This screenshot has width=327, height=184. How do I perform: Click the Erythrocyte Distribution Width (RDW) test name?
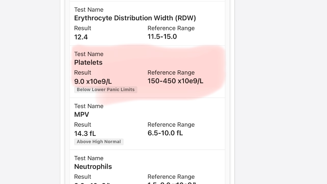pos(135,18)
